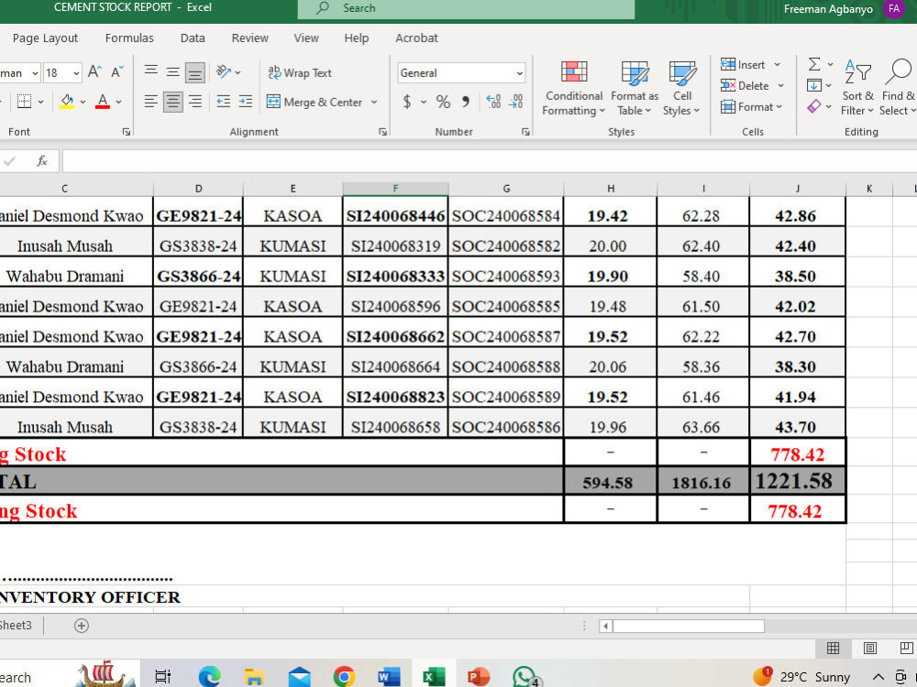Open Task View on taskbar

[162, 677]
